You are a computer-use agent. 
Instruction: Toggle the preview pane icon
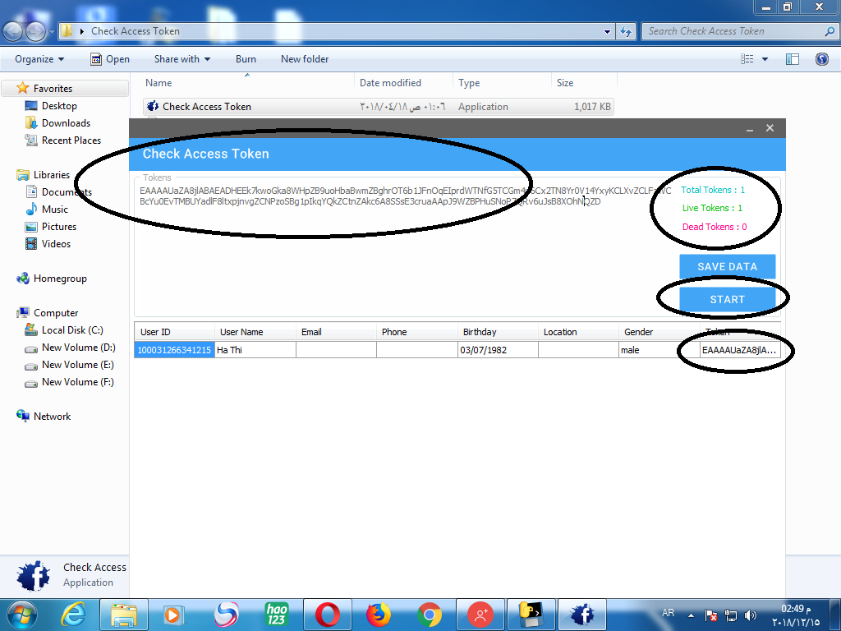[793, 59]
